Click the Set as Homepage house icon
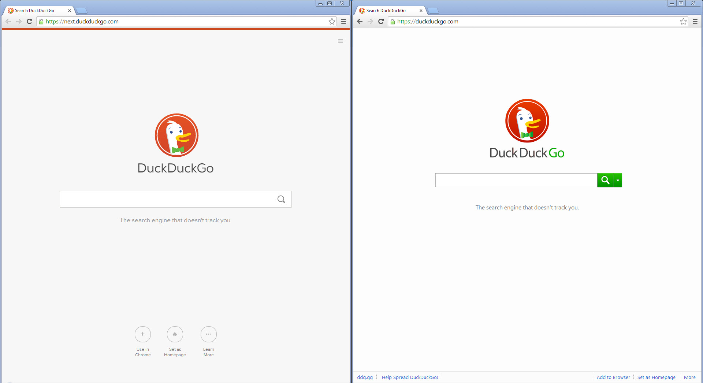The width and height of the screenshot is (703, 383). coord(175,334)
